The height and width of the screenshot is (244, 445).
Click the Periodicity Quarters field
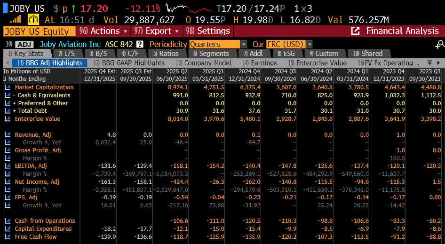point(215,45)
